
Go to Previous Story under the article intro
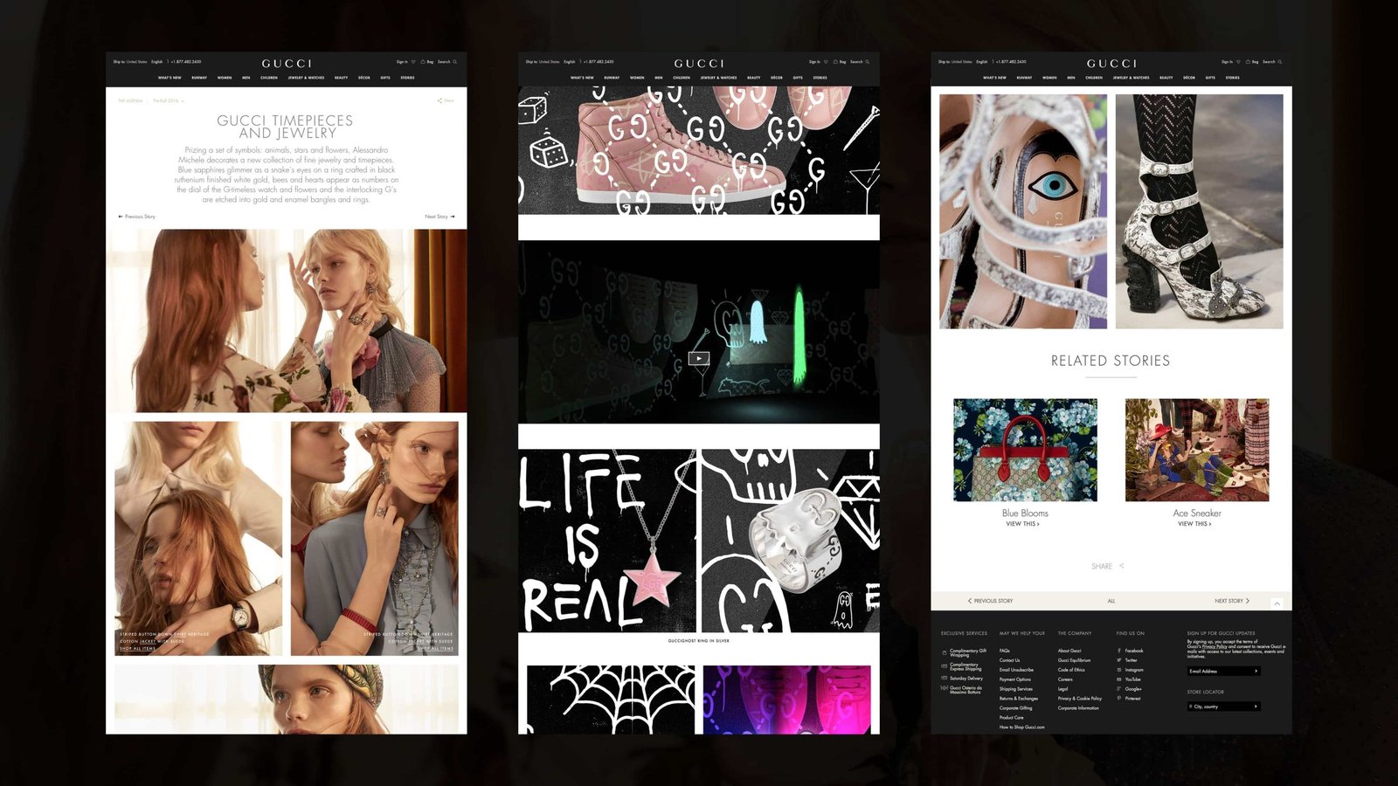[x=137, y=217]
